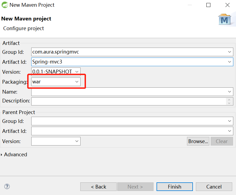Viewport: 236px width, 195px height.
Task: Click the 'Artifact' group label
Action: pos(11,43)
